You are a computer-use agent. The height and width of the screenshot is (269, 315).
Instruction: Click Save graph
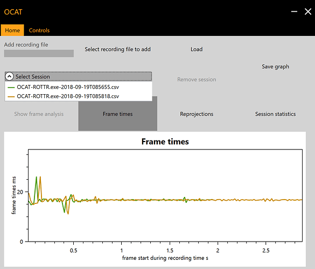[275, 67]
